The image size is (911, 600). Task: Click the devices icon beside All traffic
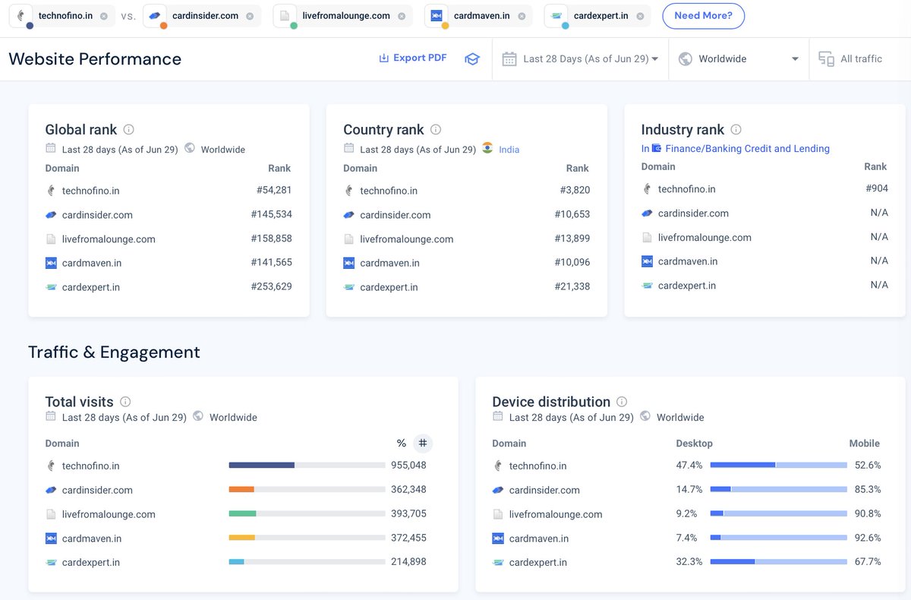click(x=826, y=58)
